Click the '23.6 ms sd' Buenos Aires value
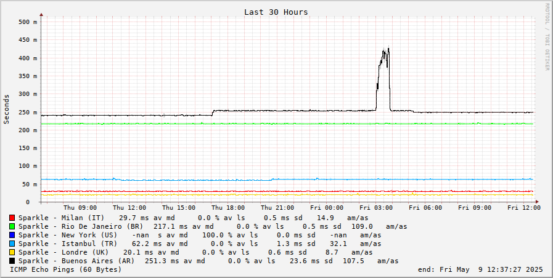553x278 pixels. point(311,261)
